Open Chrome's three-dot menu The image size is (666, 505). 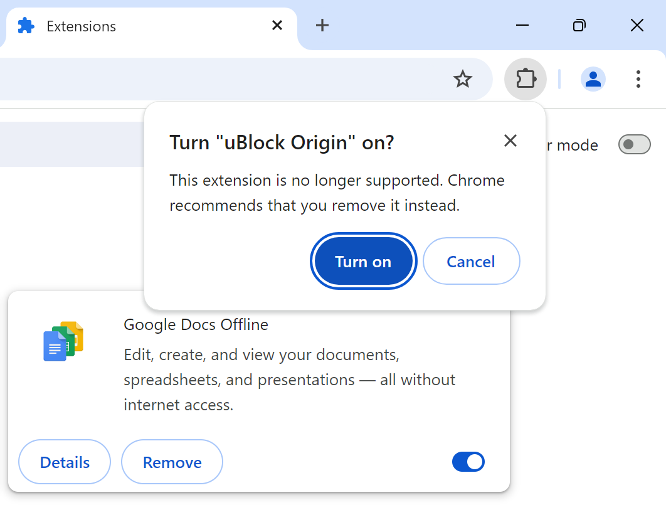[x=638, y=79]
